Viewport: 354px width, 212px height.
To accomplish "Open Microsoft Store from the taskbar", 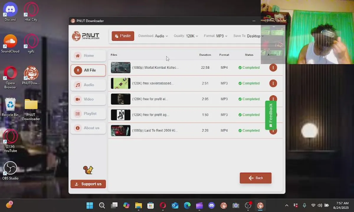I will [x=151, y=206].
